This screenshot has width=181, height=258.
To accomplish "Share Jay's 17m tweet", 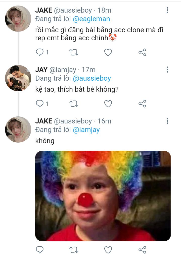I will click(142, 104).
